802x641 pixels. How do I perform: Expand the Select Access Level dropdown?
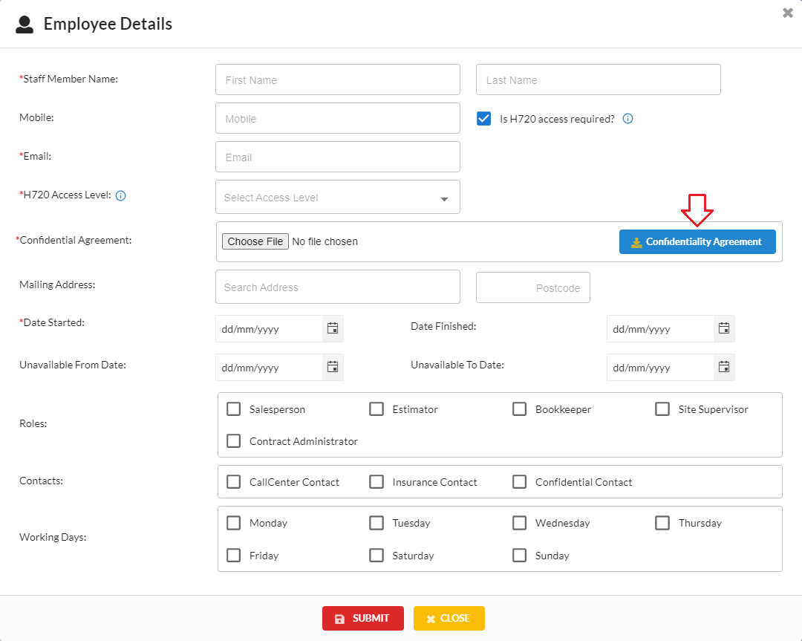[x=338, y=198]
